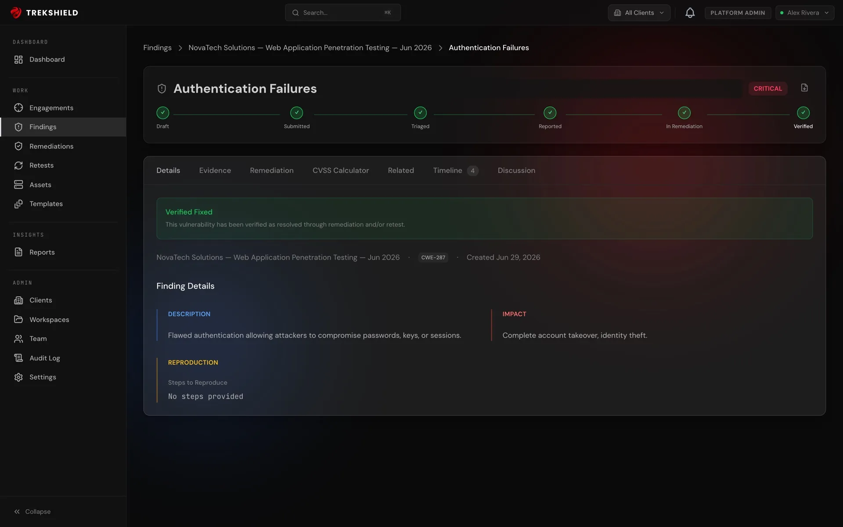Click the Triaged stage checkmark circle

tap(420, 113)
